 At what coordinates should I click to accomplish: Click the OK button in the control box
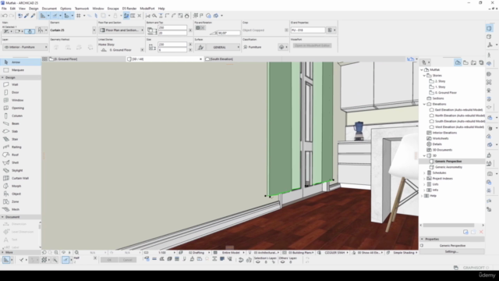coord(109,260)
